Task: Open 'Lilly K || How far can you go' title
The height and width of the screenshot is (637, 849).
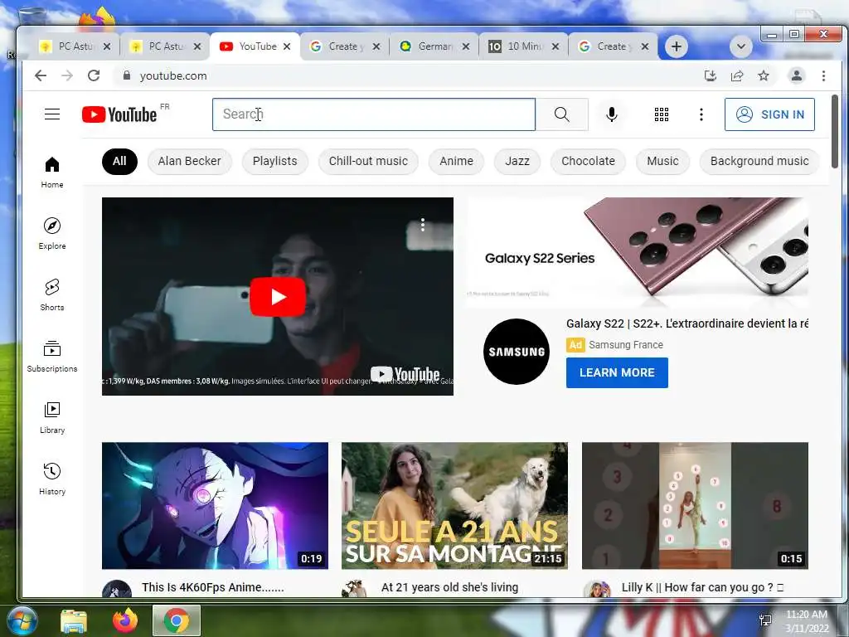Action: (x=702, y=587)
